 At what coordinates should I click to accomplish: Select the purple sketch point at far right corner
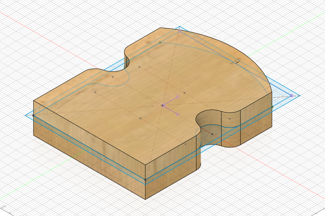(291, 96)
